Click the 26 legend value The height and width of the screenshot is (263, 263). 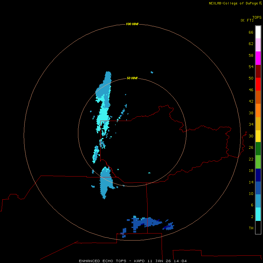251,148
